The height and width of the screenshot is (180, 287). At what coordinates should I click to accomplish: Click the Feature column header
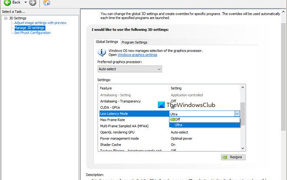(106, 88)
